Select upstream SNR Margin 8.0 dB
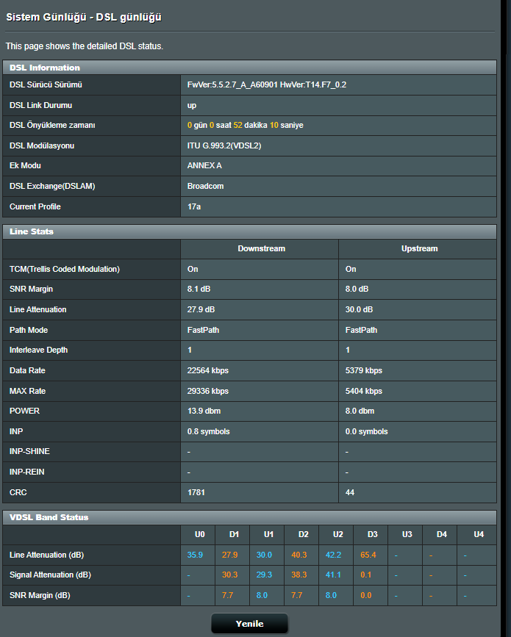This screenshot has height=637, width=511. (357, 289)
